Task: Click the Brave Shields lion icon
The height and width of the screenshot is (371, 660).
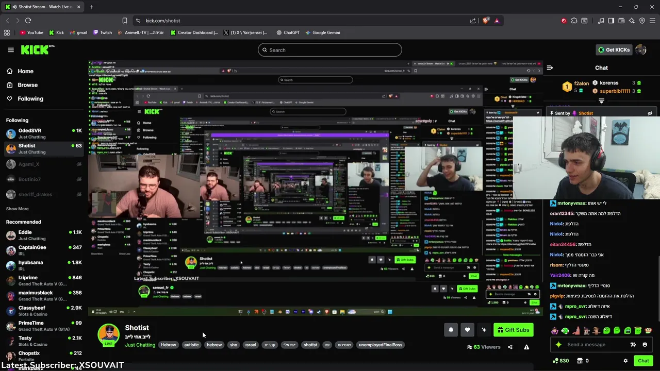Action: point(486,21)
